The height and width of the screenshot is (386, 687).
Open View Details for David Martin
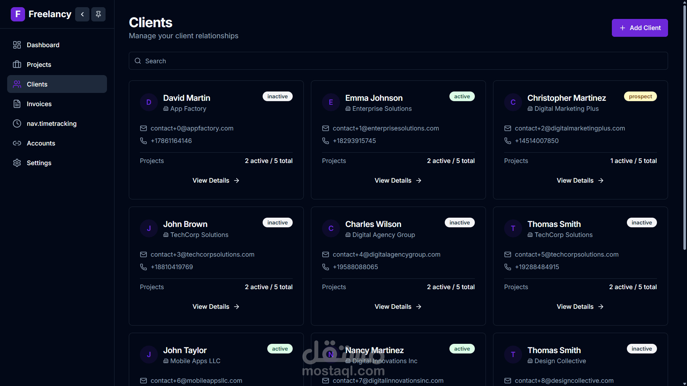pos(216,180)
